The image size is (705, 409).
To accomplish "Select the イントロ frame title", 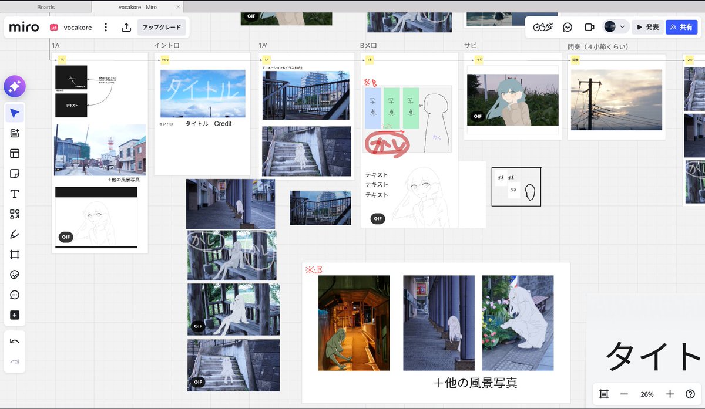I will [167, 45].
